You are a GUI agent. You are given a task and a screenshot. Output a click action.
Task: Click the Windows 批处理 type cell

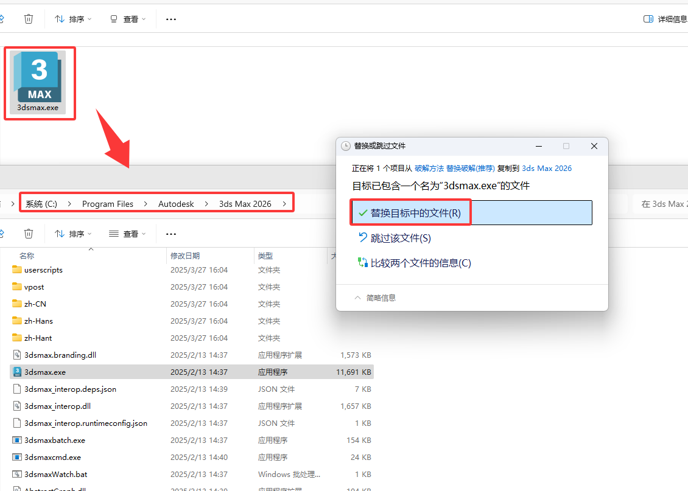pyautogui.click(x=289, y=475)
